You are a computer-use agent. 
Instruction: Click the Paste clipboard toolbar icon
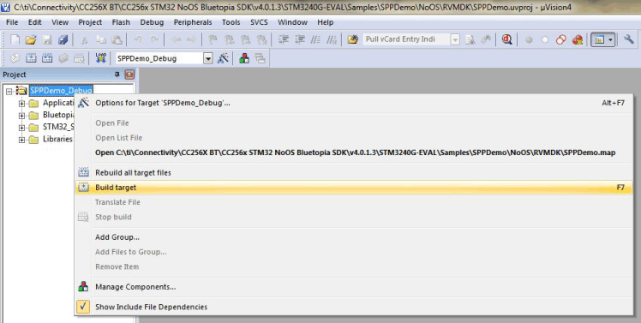[x=117, y=39]
